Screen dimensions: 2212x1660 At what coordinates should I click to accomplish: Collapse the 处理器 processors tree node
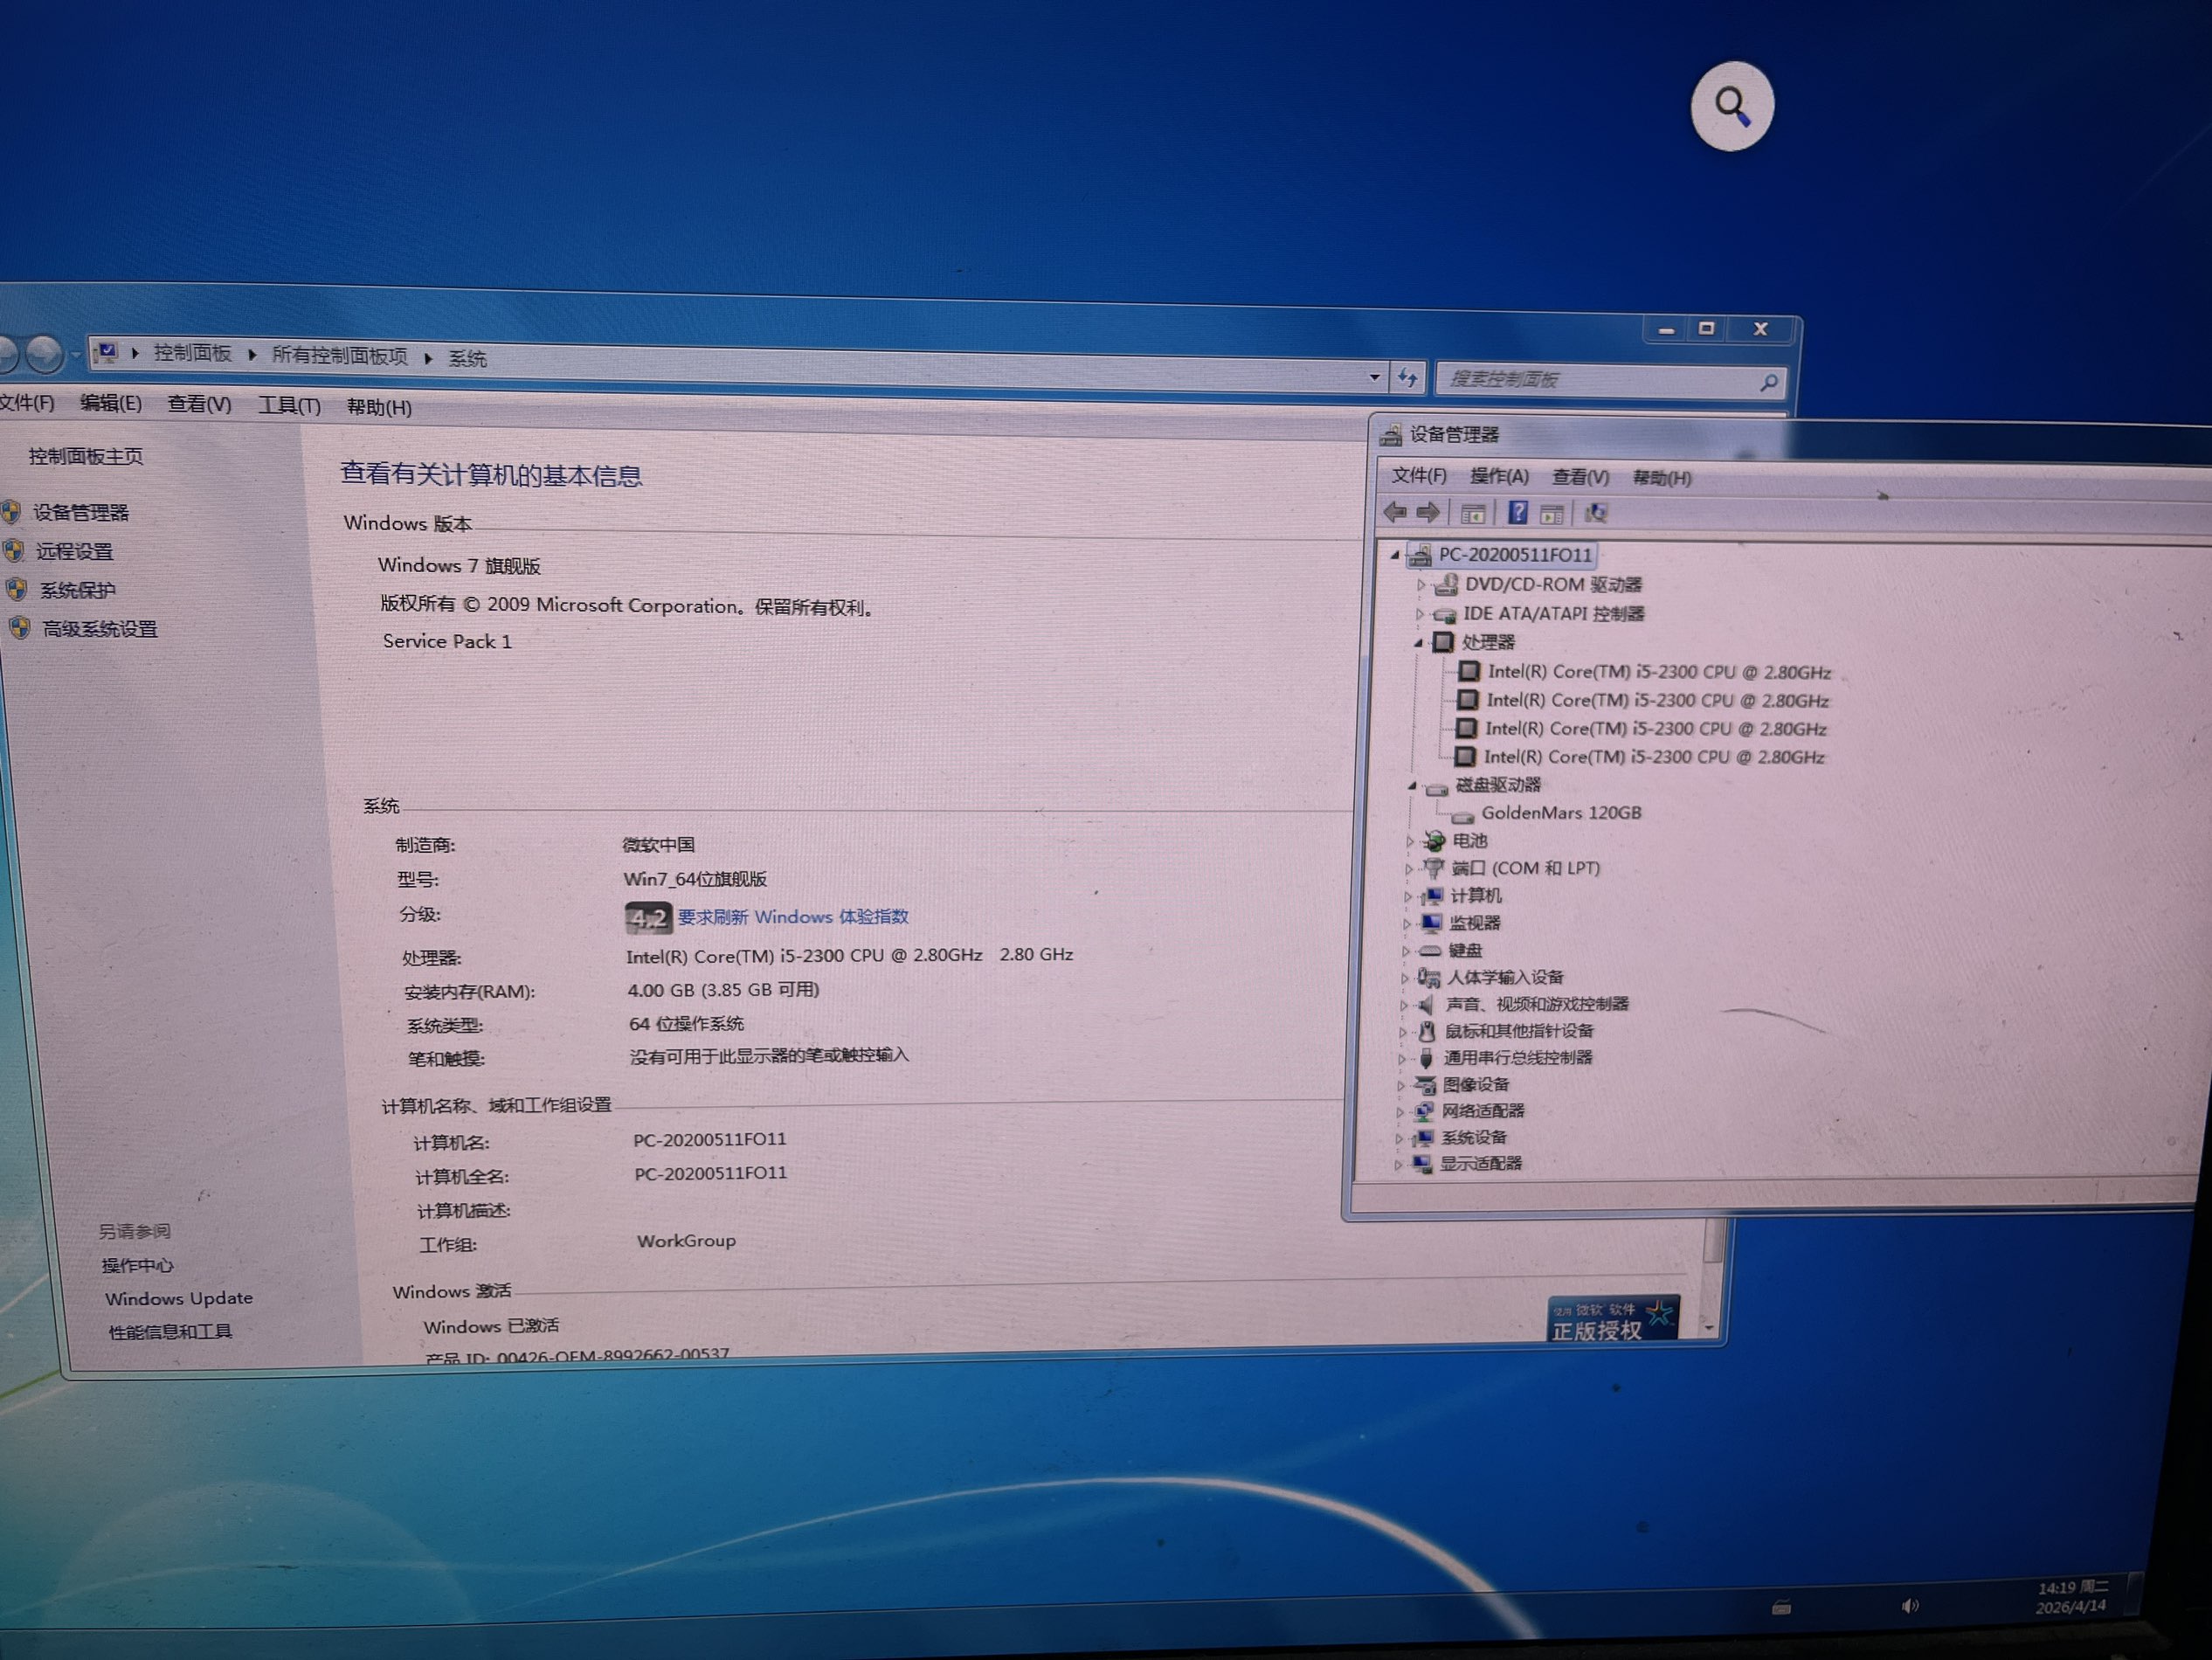point(1417,643)
